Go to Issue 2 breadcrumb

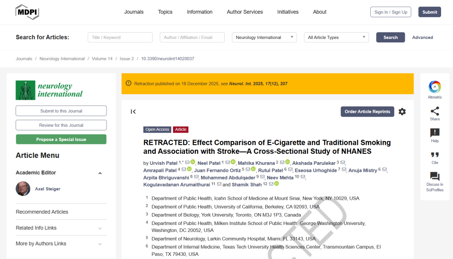click(x=127, y=59)
